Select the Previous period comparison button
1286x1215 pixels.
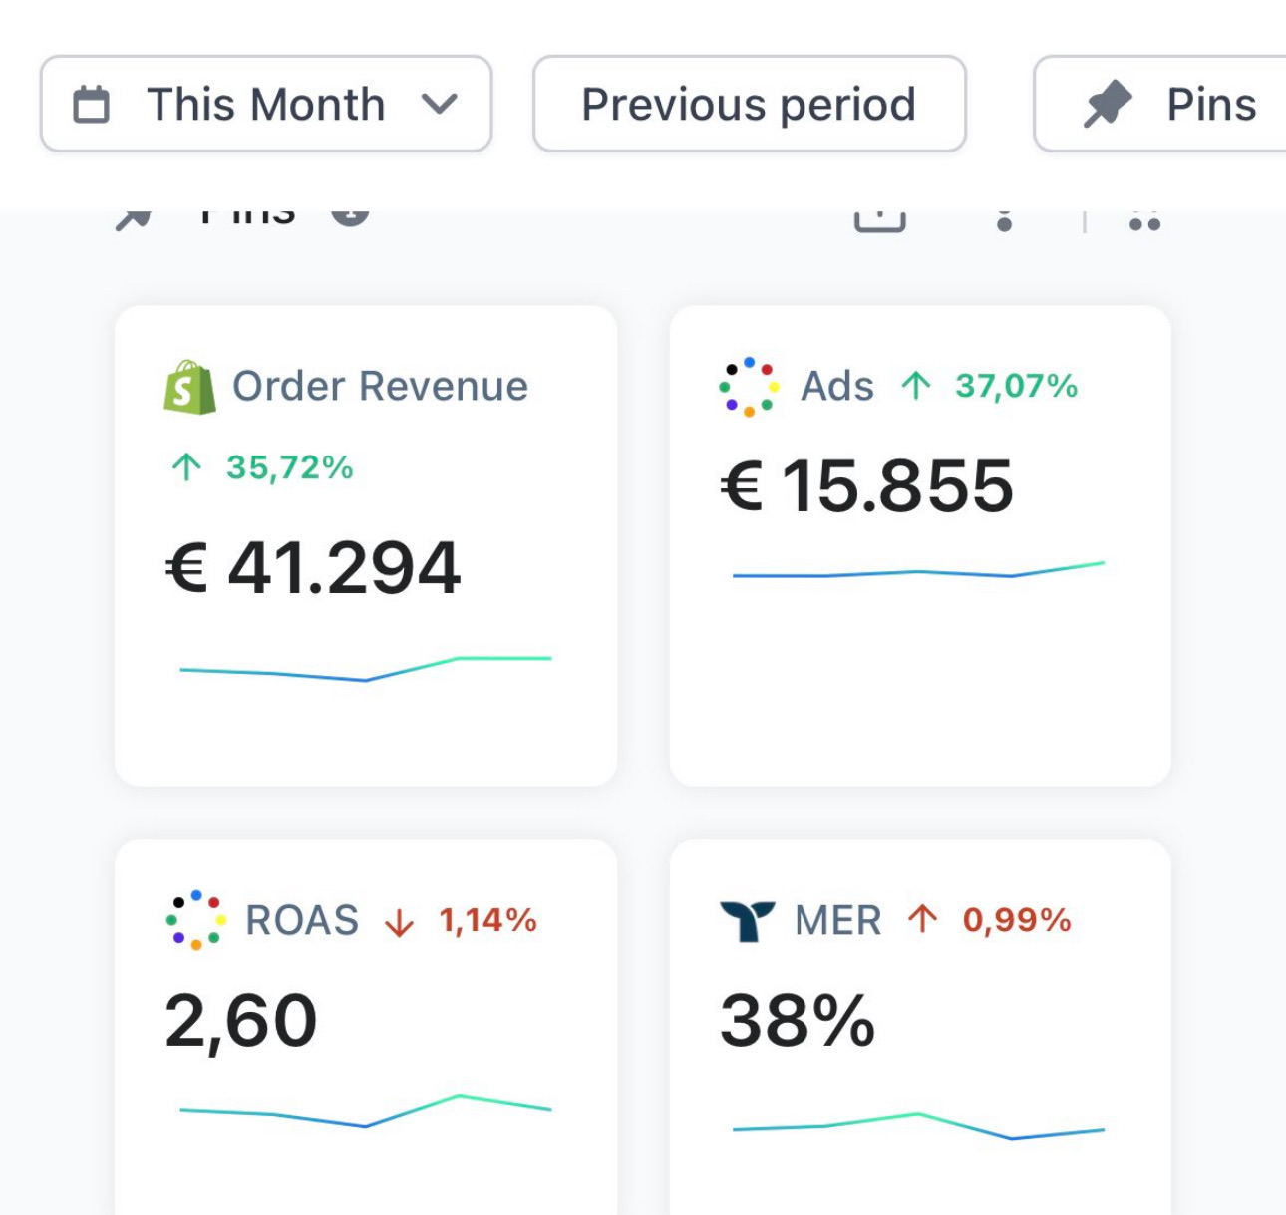tap(749, 104)
